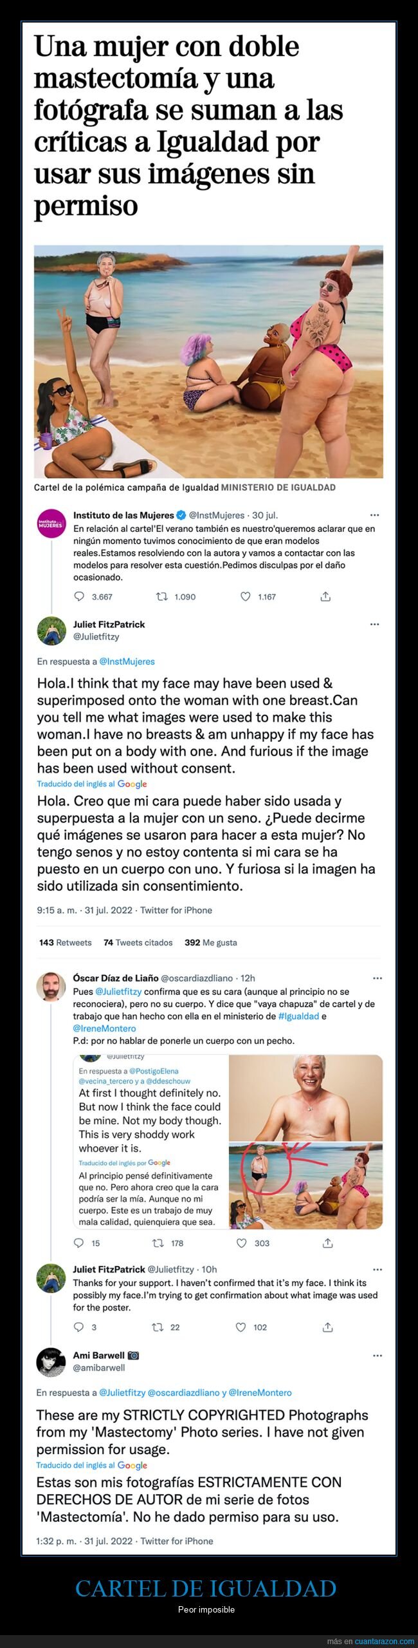This screenshot has height=1648, width=418.
Task: Click share icon on Instituto de las Mujeres tweet
Action: 325,596
